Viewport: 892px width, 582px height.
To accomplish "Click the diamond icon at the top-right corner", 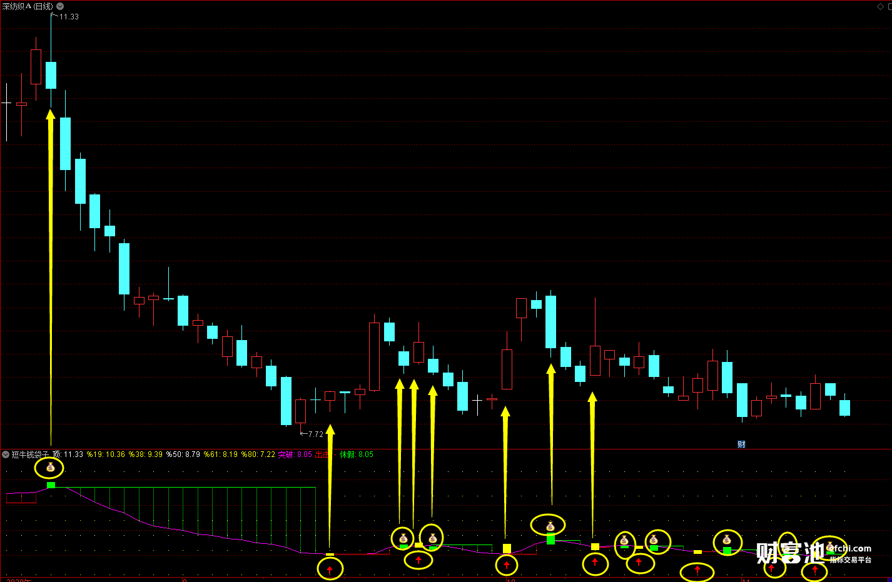I will click(x=880, y=6).
